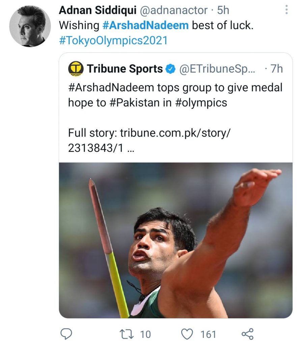Open the reply speech bubble icon

pyautogui.click(x=66, y=334)
